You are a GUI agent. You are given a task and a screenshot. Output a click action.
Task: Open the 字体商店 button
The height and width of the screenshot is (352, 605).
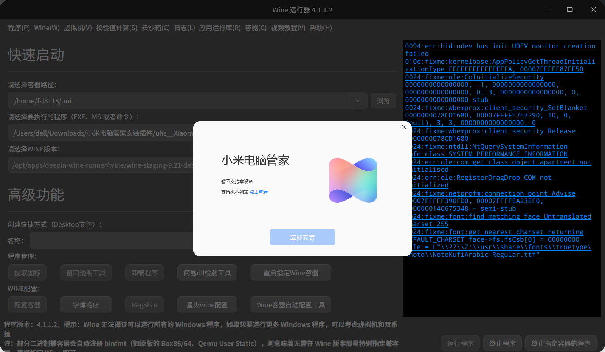[86, 305]
